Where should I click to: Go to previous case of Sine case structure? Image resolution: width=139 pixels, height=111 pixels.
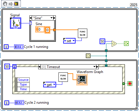click(31, 18)
